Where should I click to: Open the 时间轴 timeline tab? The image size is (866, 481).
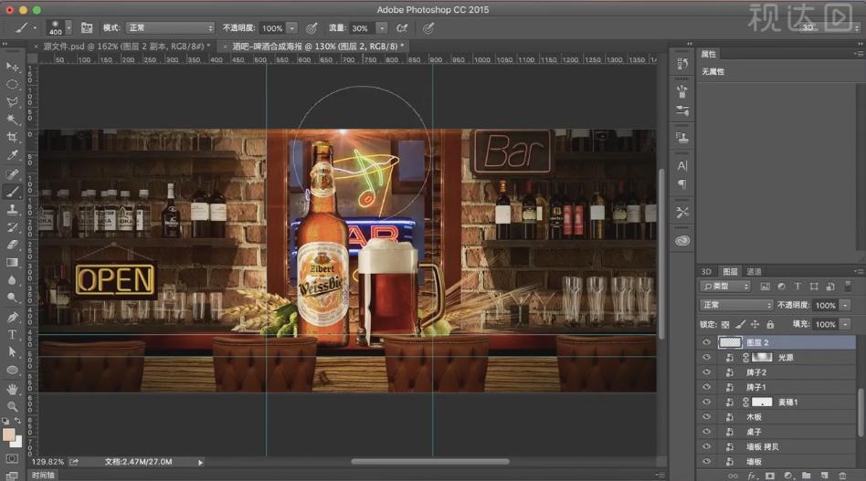[43, 475]
